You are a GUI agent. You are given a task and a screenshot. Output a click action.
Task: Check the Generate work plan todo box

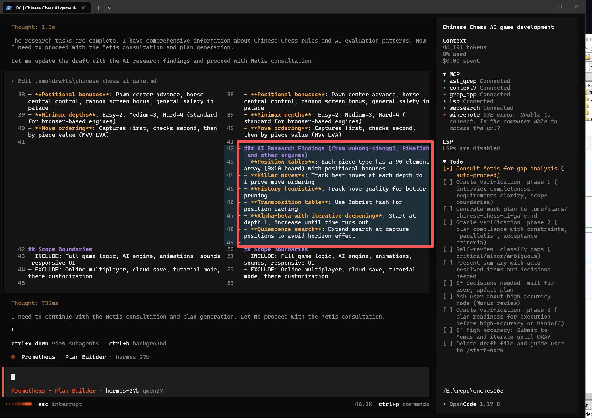tap(448, 209)
